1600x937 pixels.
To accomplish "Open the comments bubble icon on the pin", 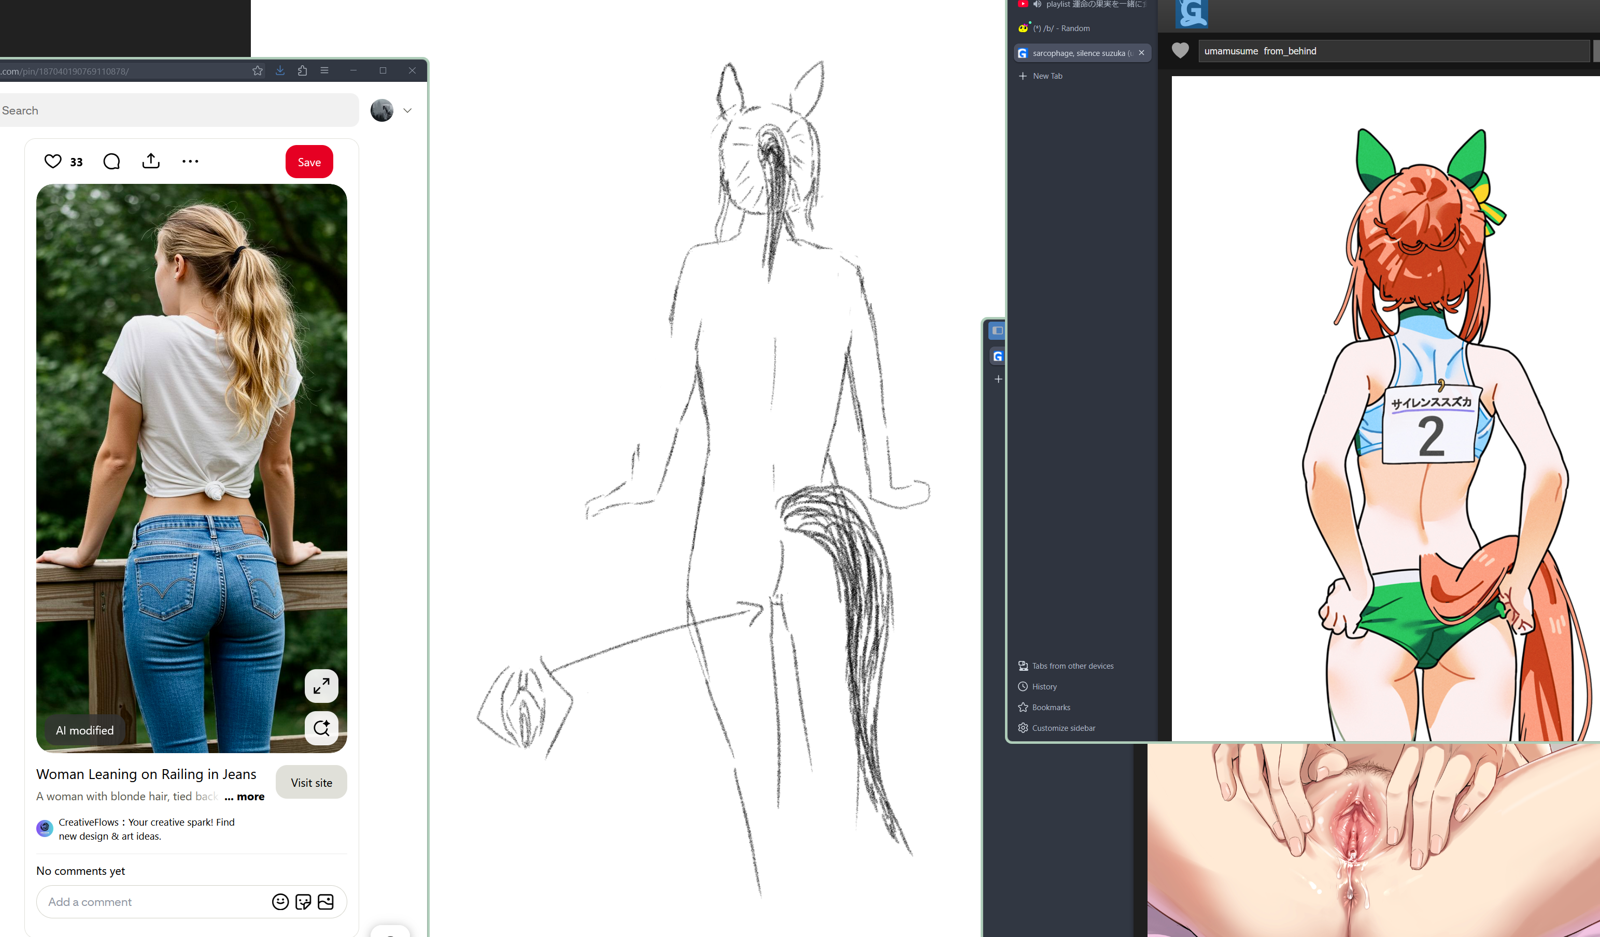I will 112,162.
